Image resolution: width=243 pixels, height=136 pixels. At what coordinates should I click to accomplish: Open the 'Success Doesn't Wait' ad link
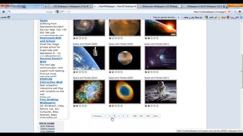(x=51, y=60)
